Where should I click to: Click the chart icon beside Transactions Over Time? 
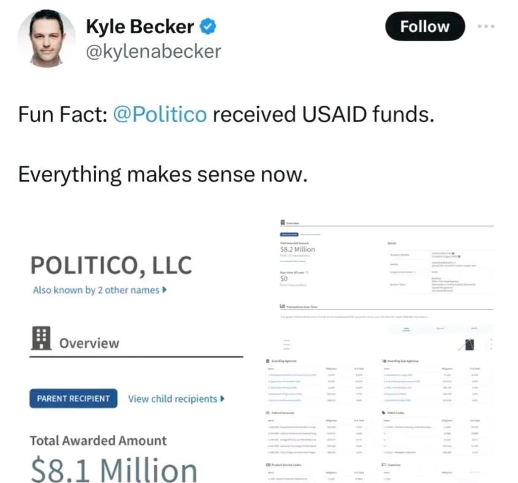coord(282,306)
